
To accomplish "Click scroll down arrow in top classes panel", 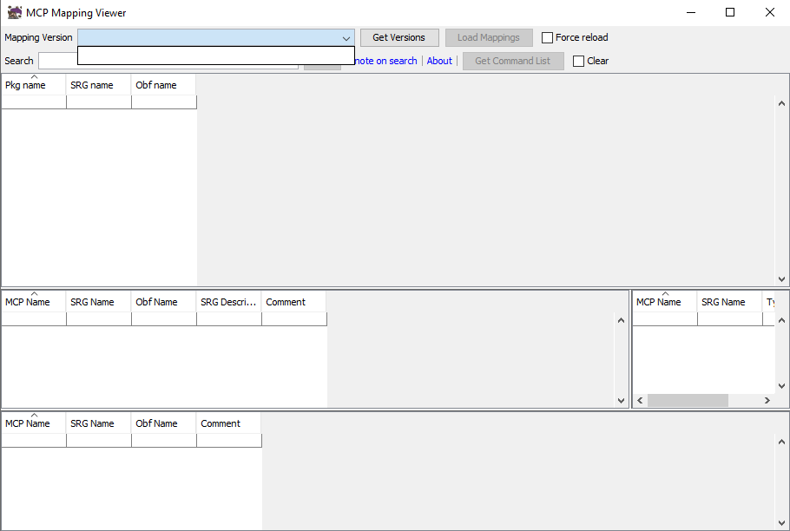I will tap(781, 279).
